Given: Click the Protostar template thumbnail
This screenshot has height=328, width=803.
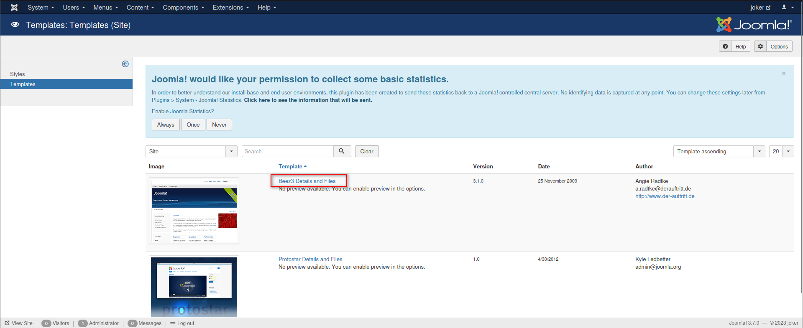Looking at the screenshot, I should (194, 286).
